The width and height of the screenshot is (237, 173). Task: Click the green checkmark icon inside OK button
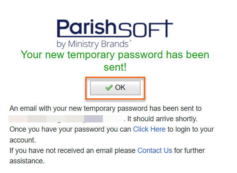coord(109,88)
